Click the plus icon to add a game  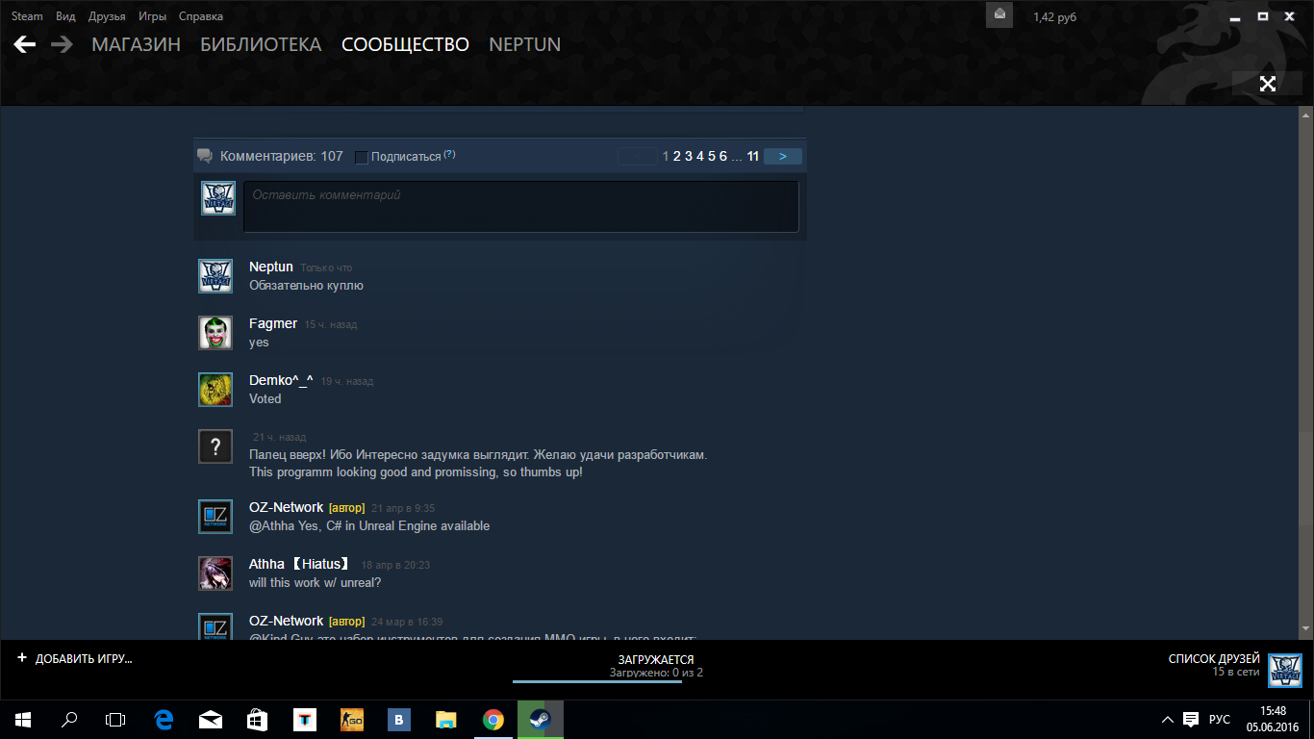[22, 658]
